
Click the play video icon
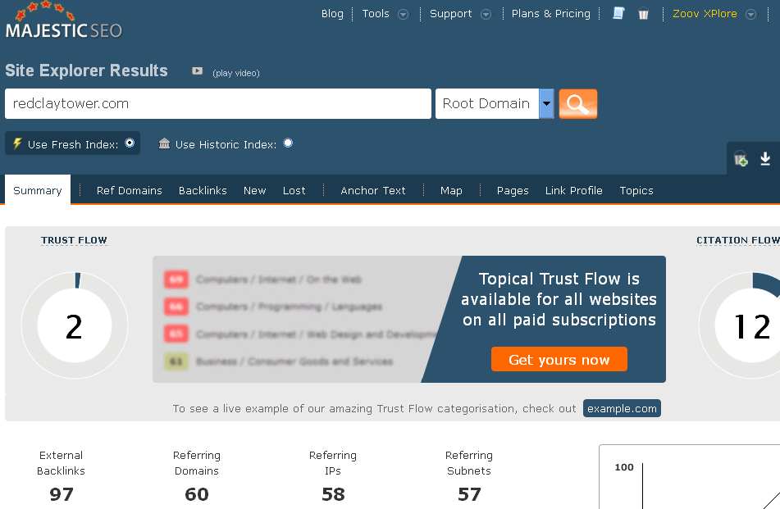(x=198, y=71)
